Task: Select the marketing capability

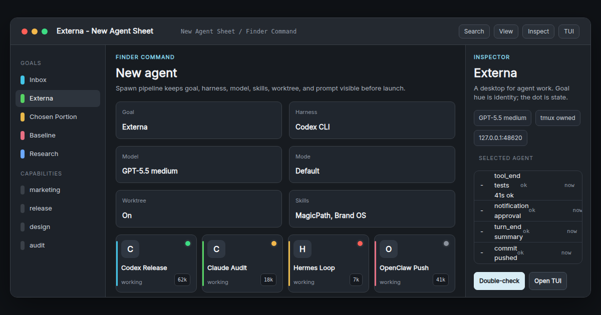Action: click(x=58, y=190)
